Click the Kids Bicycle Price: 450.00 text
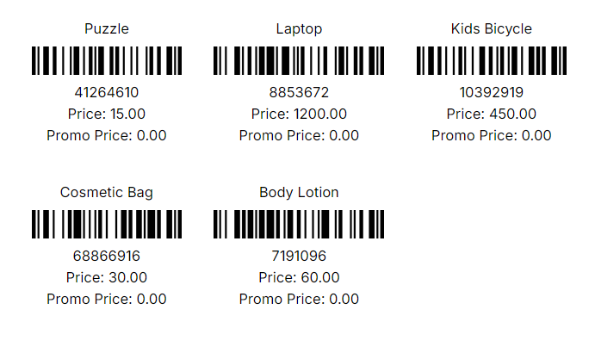Viewport: 595px width, 359px height. (x=492, y=114)
